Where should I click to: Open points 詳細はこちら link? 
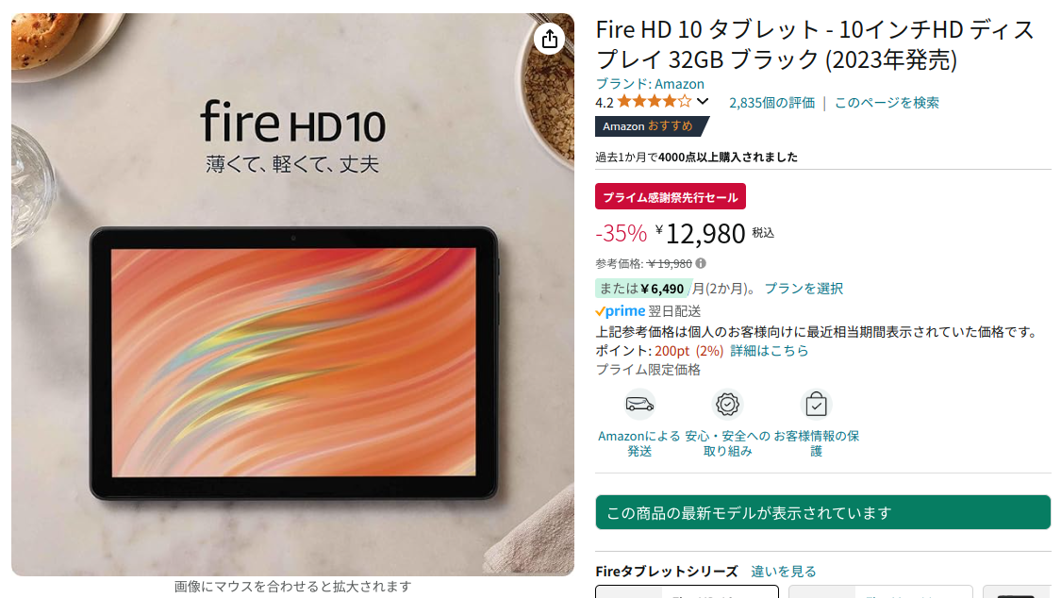[x=770, y=351]
